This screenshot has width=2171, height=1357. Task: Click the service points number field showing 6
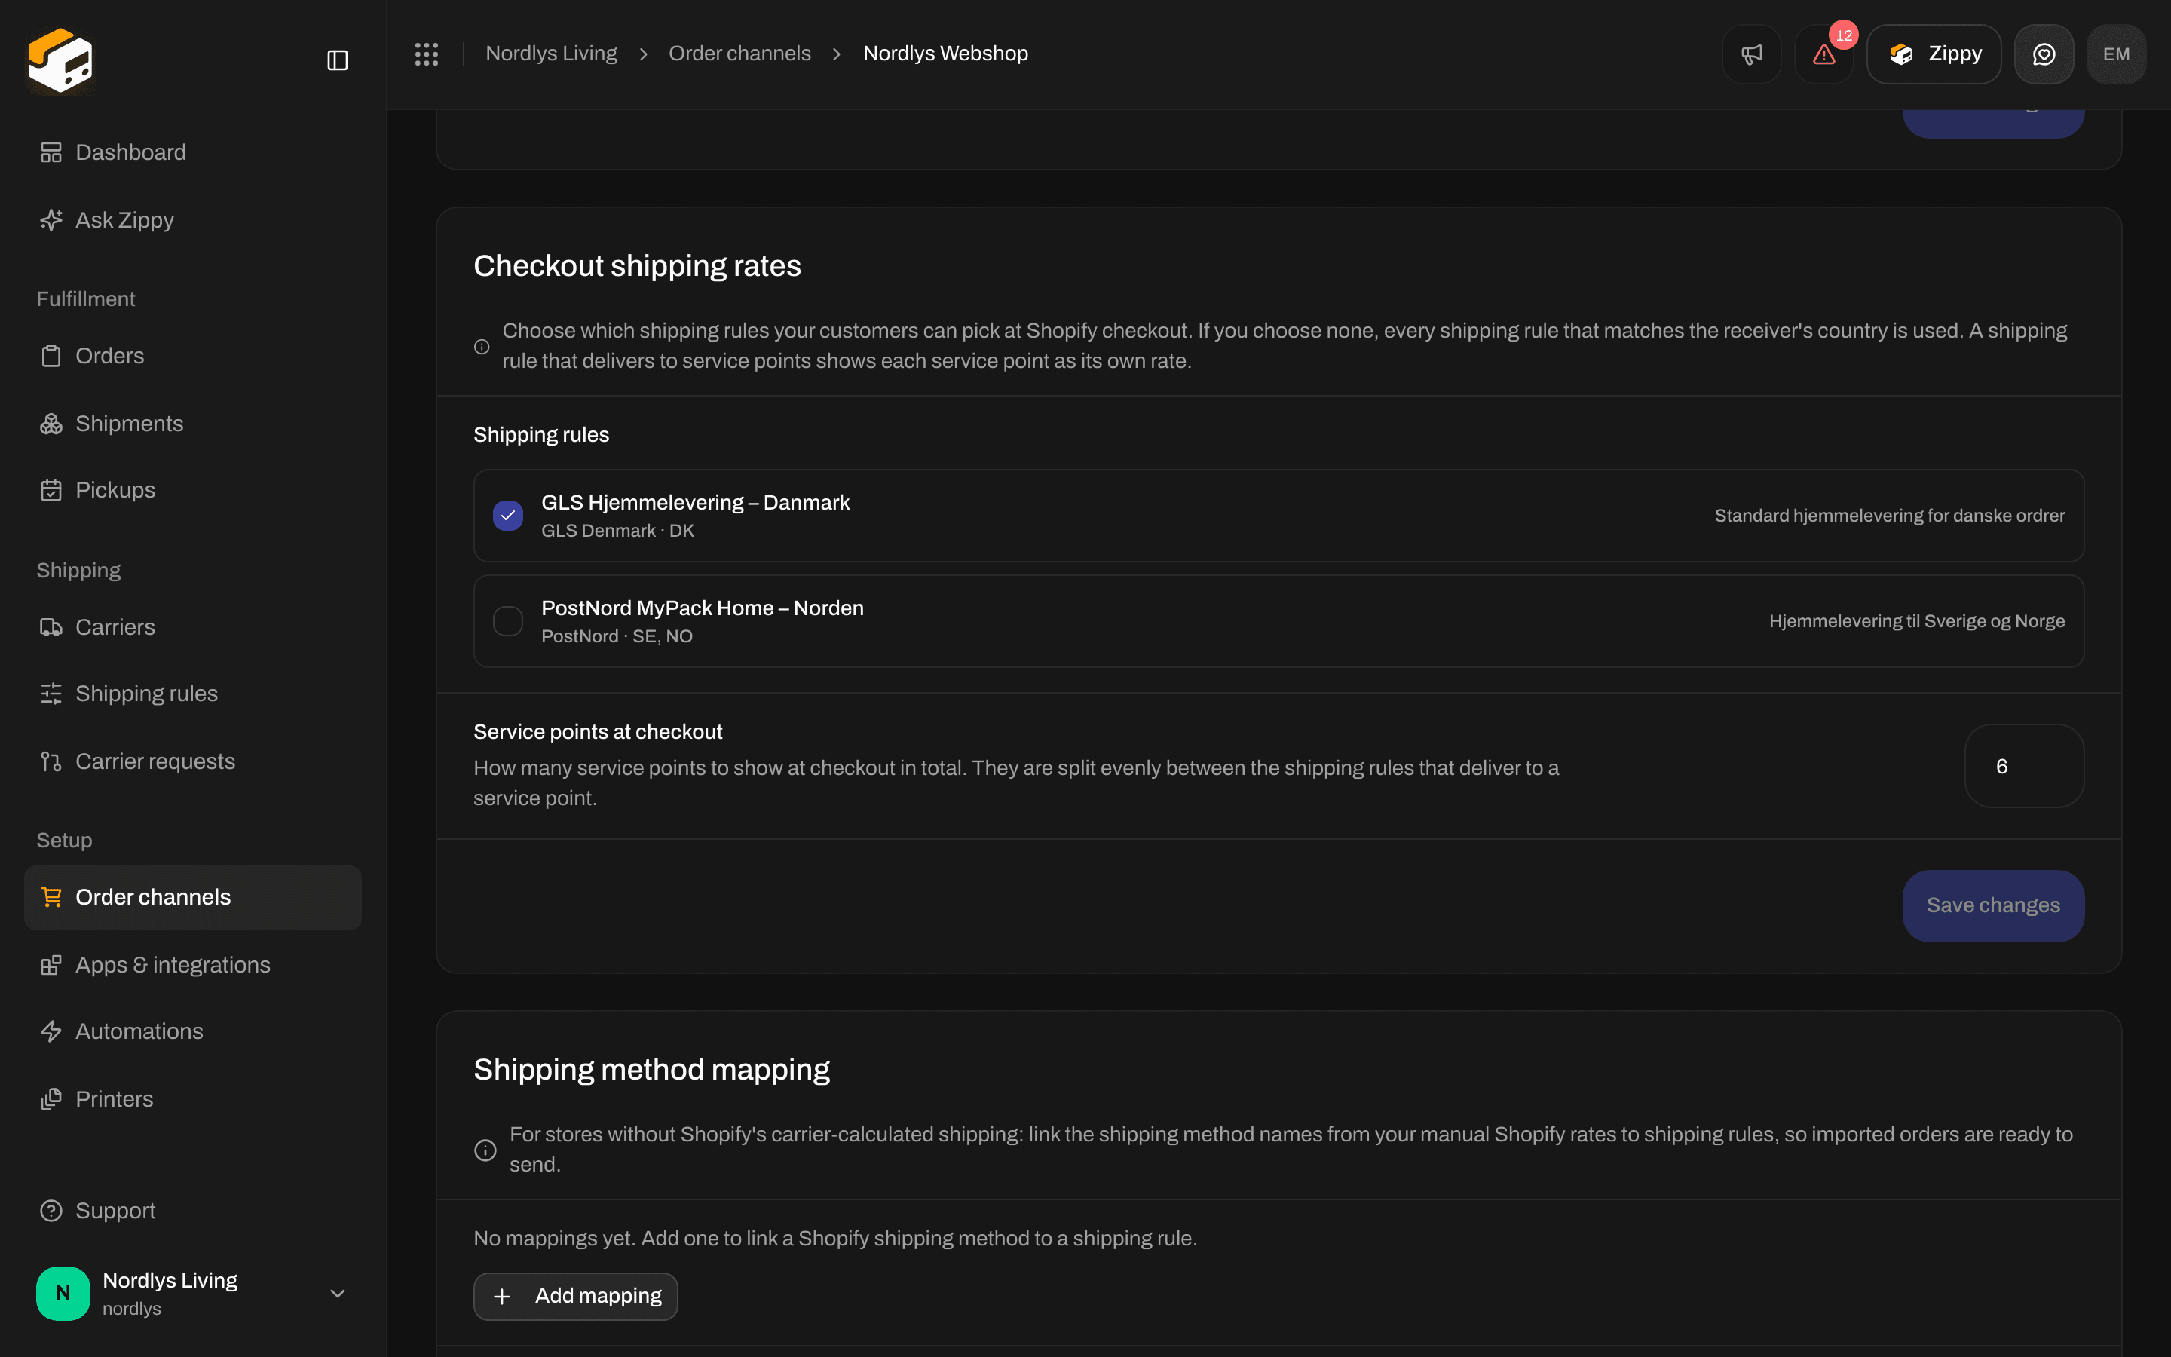[x=2024, y=767]
